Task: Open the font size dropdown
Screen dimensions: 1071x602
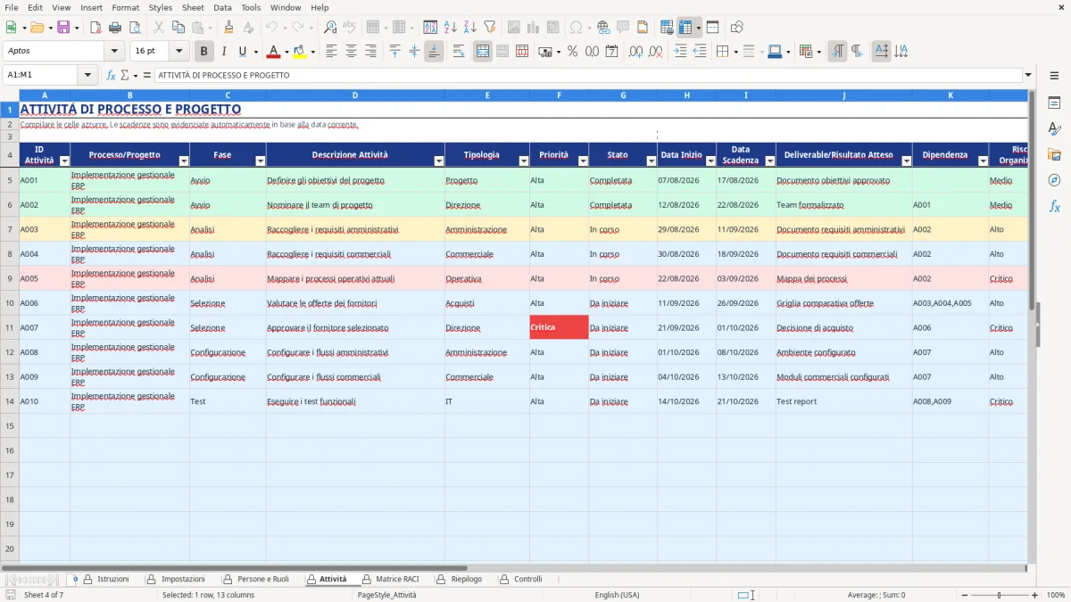Action: pyautogui.click(x=178, y=52)
